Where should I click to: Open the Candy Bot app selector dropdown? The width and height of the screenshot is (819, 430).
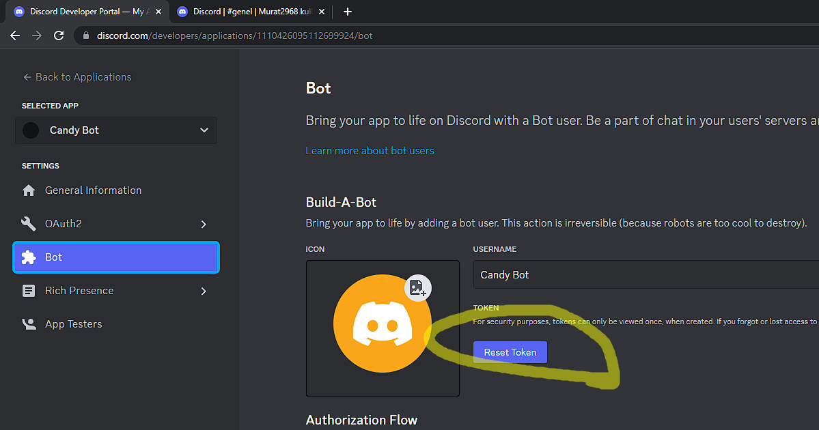116,130
